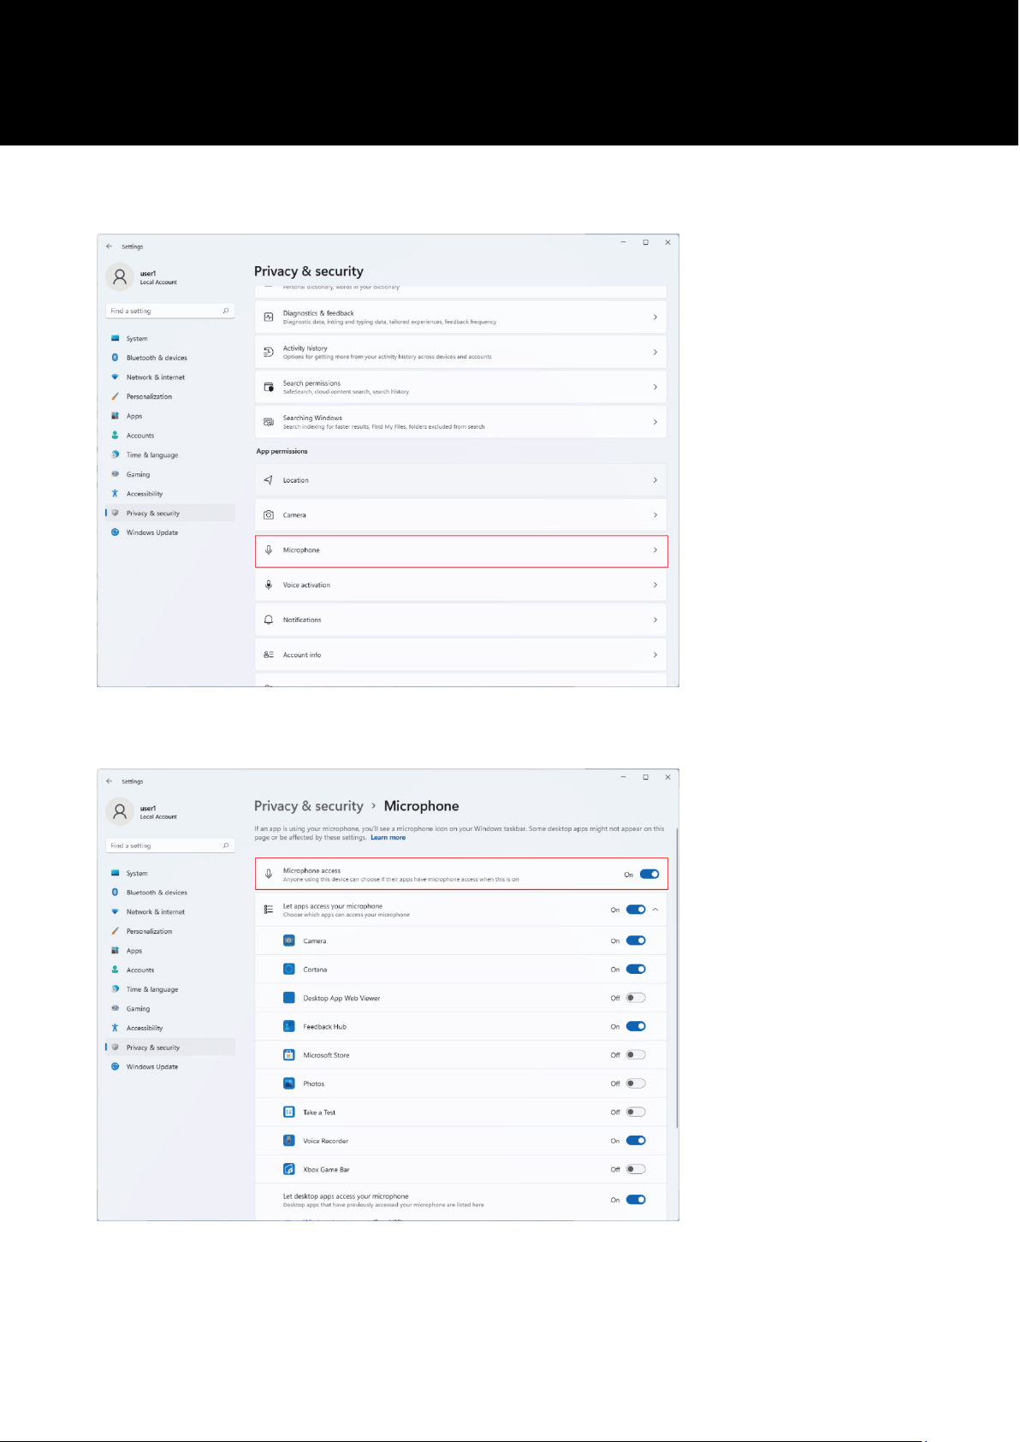This screenshot has width=1020, height=1442.
Task: Click the Apps icon in the upper Settings window sidebar
Action: (115, 416)
